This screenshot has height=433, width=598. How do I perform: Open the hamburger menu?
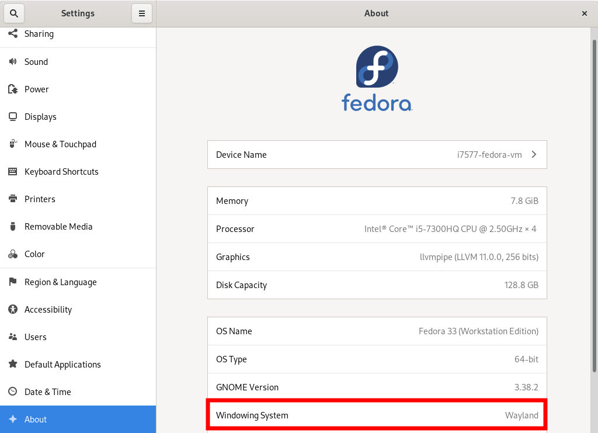click(x=142, y=13)
